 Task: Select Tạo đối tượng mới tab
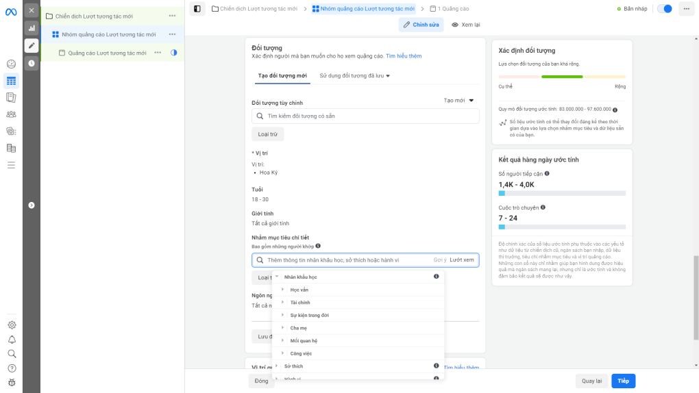click(282, 76)
